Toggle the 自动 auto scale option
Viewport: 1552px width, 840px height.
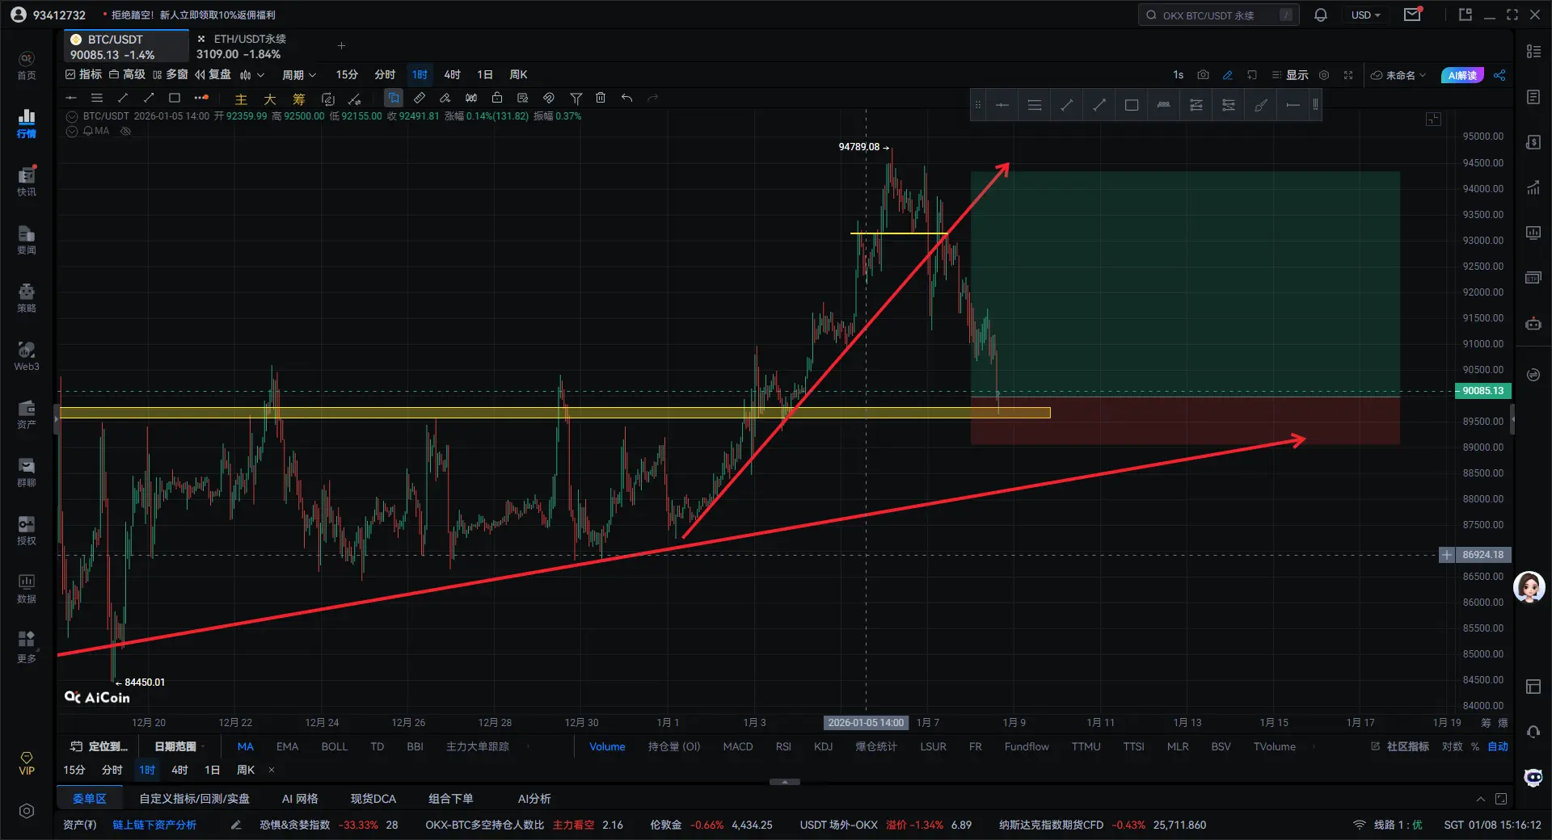(1498, 746)
